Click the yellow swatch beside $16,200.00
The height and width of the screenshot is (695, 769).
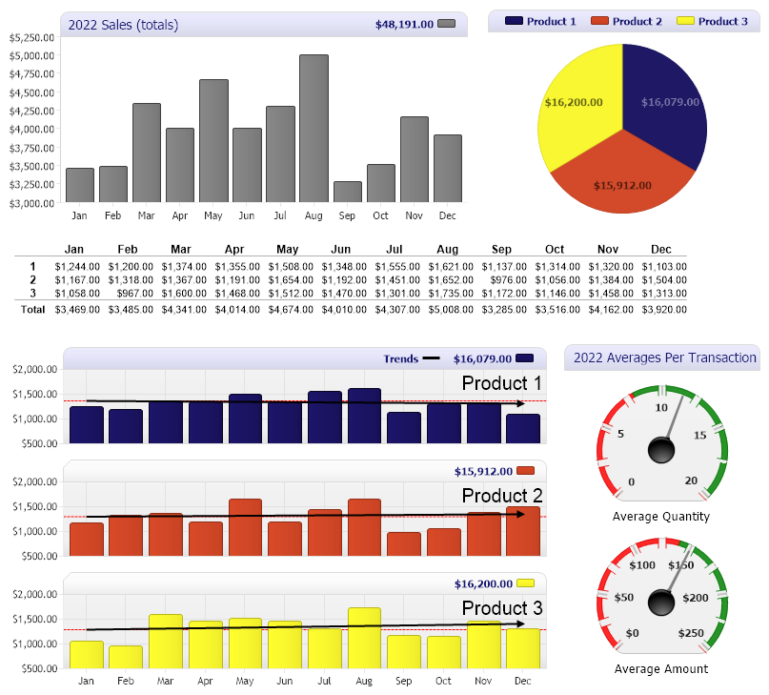[525, 583]
